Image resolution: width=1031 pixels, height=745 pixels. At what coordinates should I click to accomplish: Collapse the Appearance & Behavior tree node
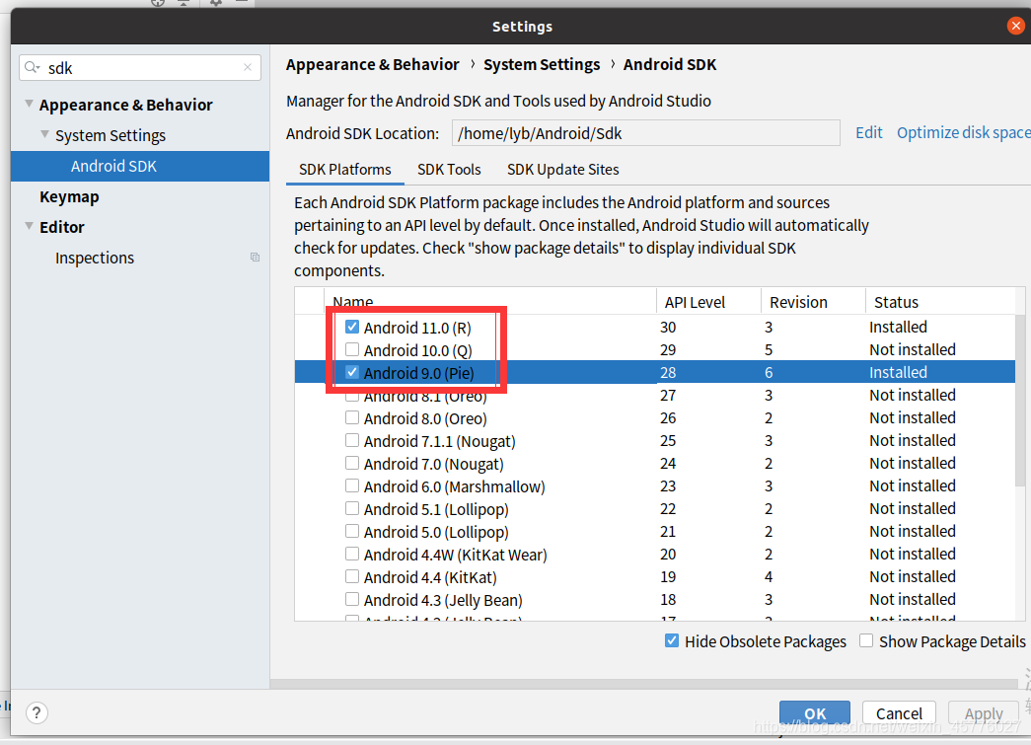pos(29,104)
